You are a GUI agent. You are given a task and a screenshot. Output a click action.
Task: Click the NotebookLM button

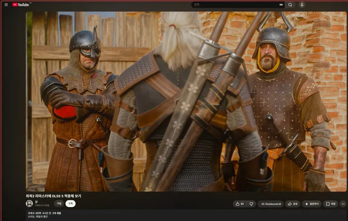click(271, 204)
